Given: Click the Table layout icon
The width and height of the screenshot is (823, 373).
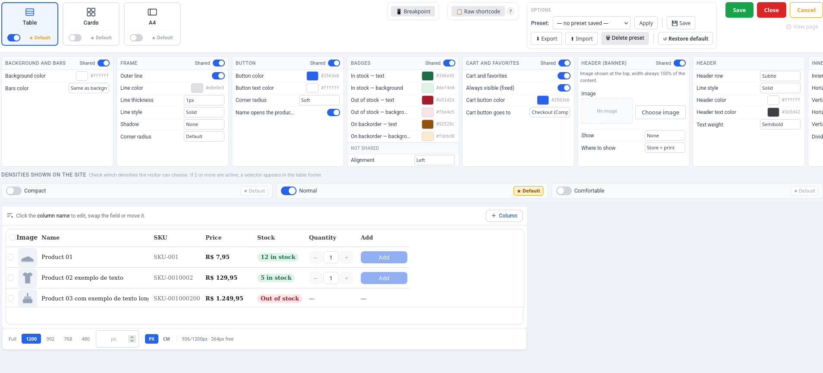Looking at the screenshot, I should tap(30, 12).
